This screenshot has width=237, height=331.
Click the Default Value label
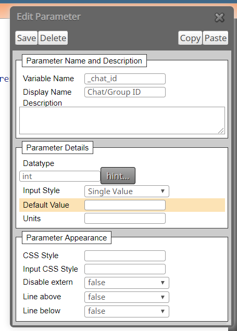tap(46, 205)
